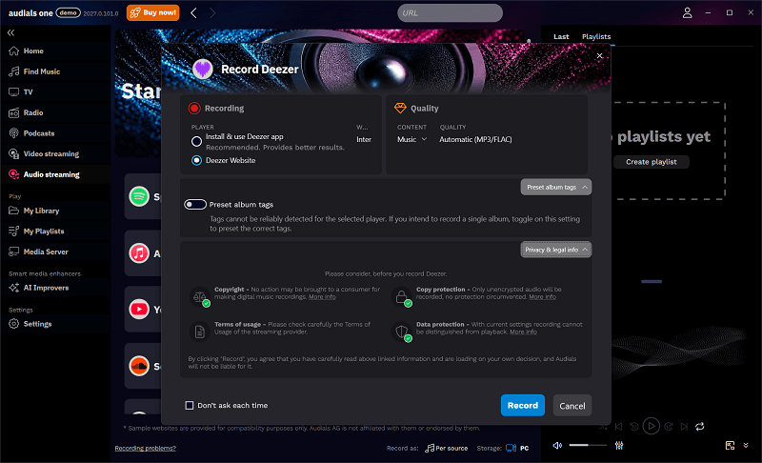
Task: Play with the player play button
Action: point(652,426)
